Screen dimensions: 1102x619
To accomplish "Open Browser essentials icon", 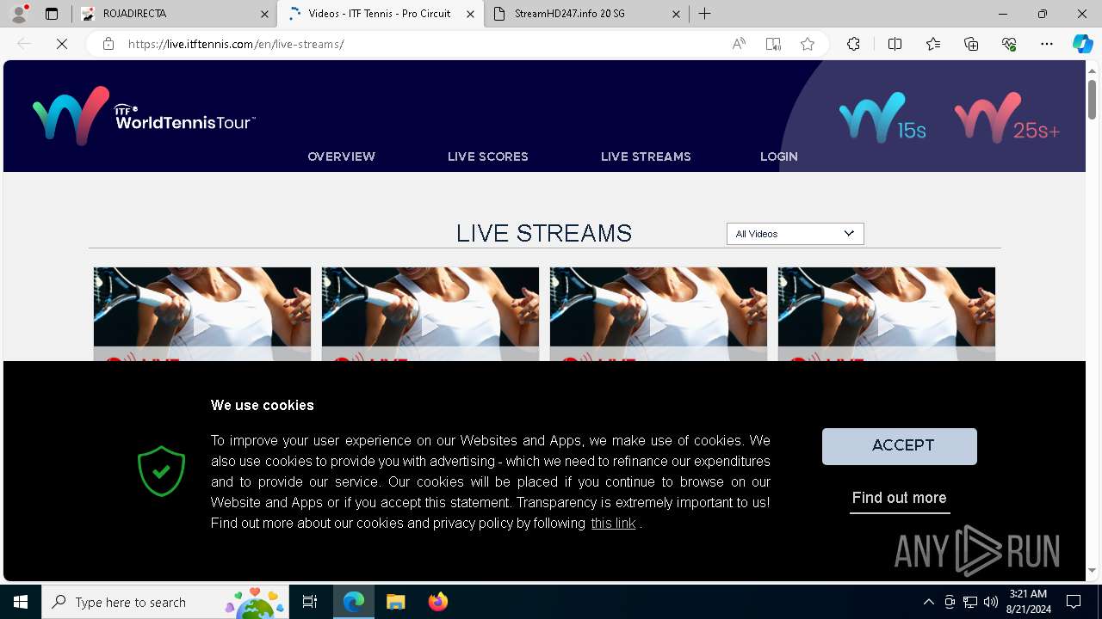I will [x=1009, y=44].
